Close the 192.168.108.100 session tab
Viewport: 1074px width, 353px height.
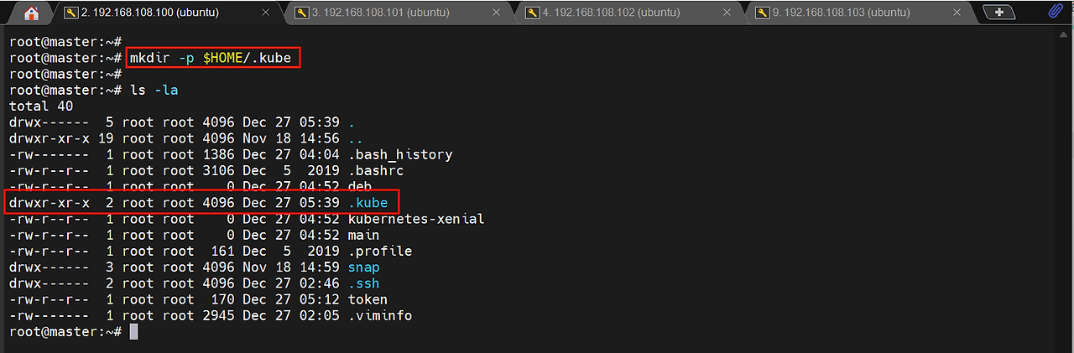tap(267, 13)
